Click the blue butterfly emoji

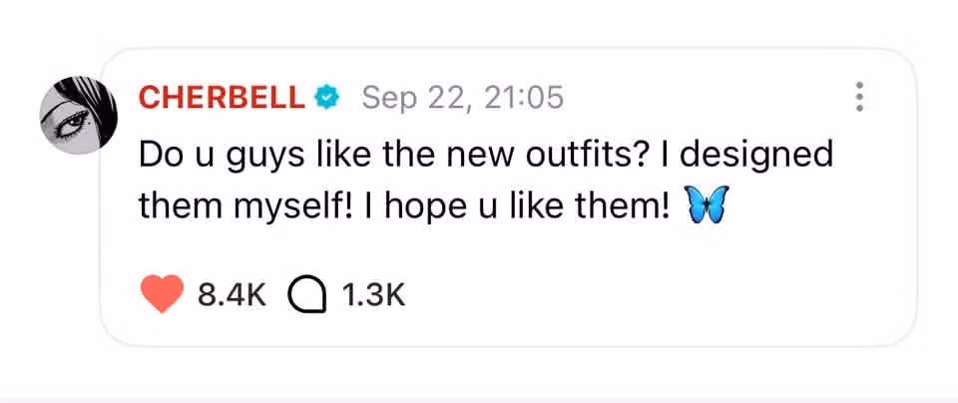coord(709,203)
